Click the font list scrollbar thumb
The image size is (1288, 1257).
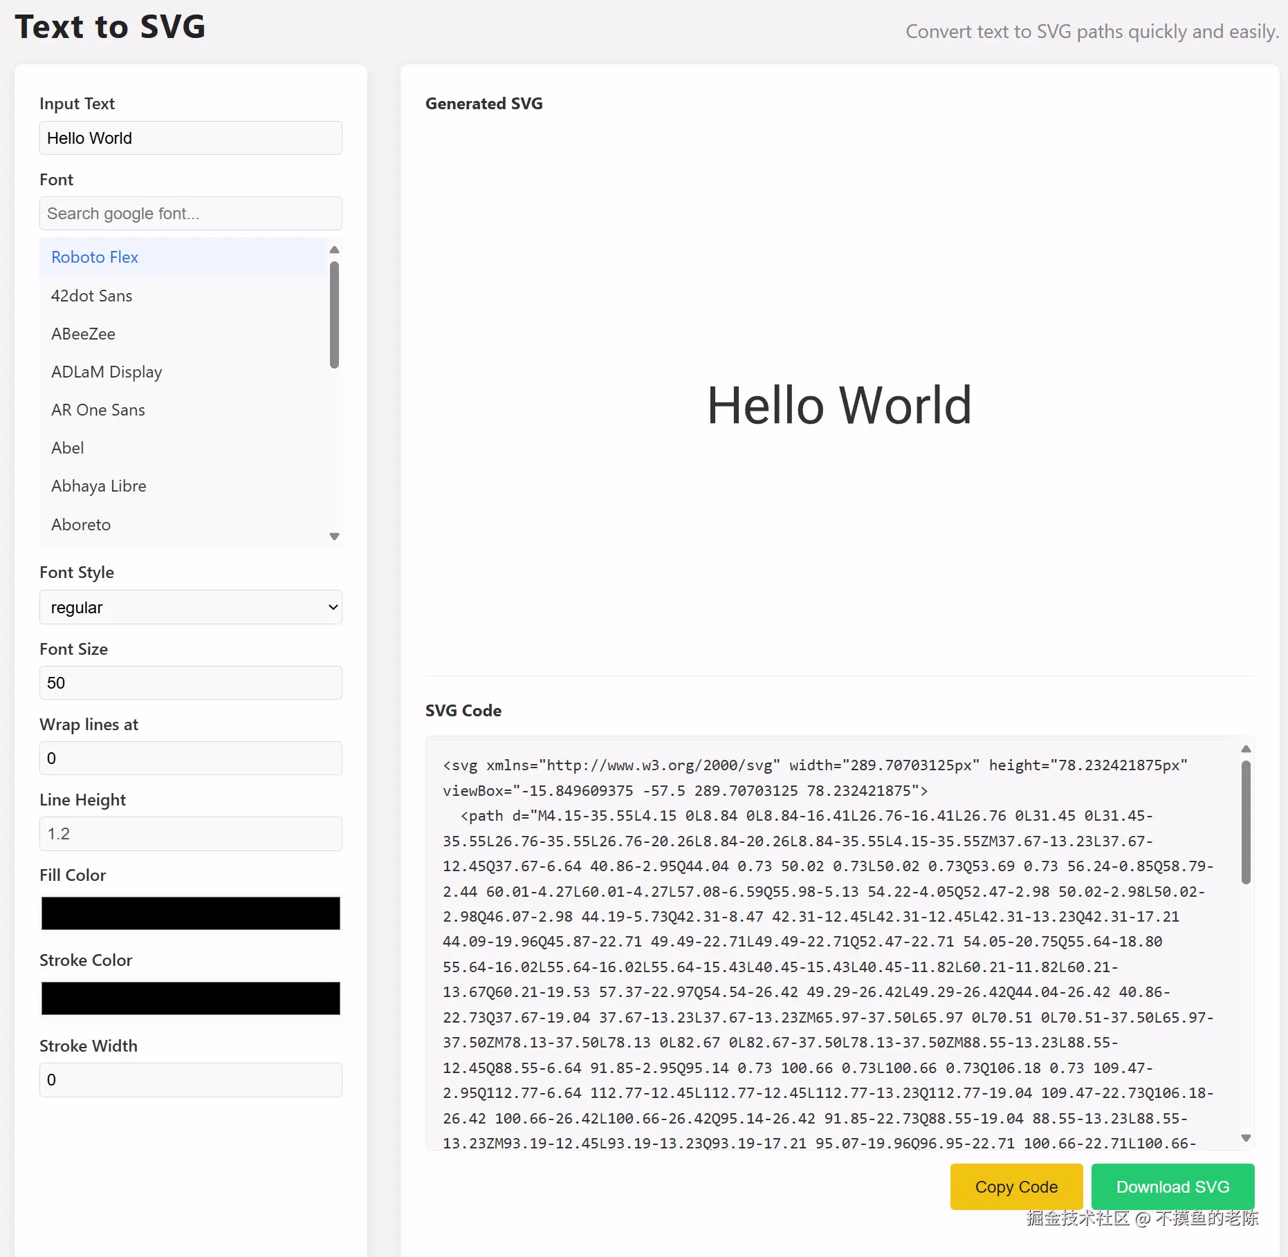pos(334,315)
